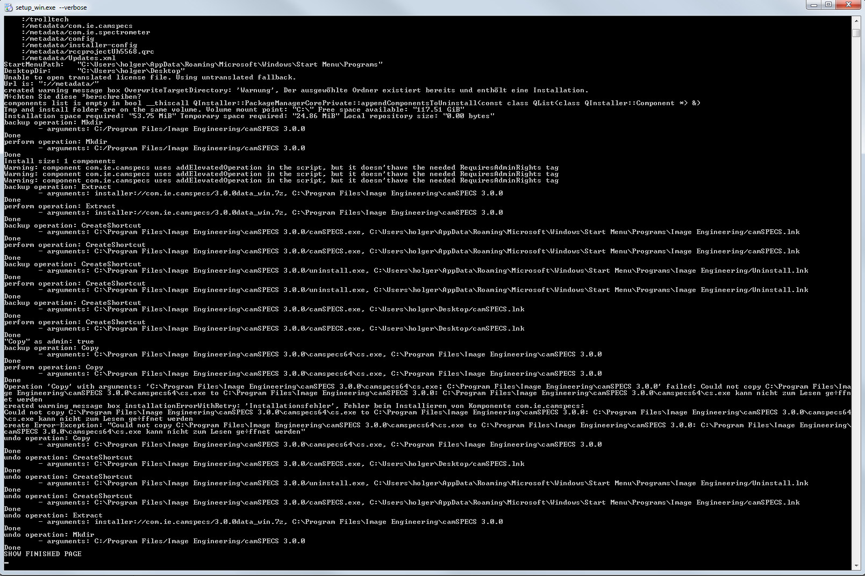Click the setup_win.exe console window icon

point(8,8)
